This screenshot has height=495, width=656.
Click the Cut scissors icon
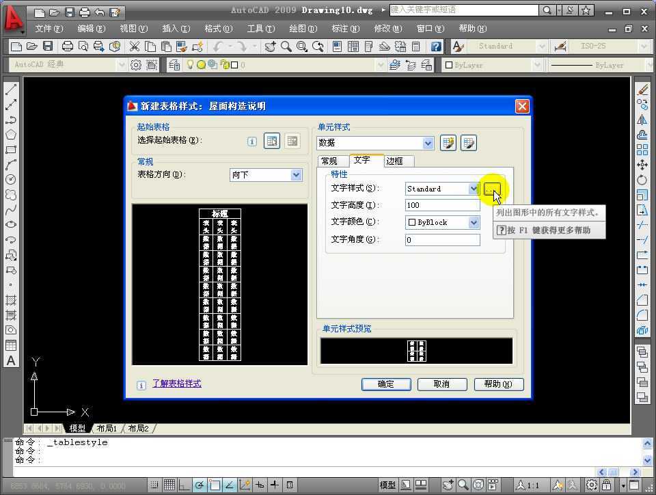click(x=135, y=46)
